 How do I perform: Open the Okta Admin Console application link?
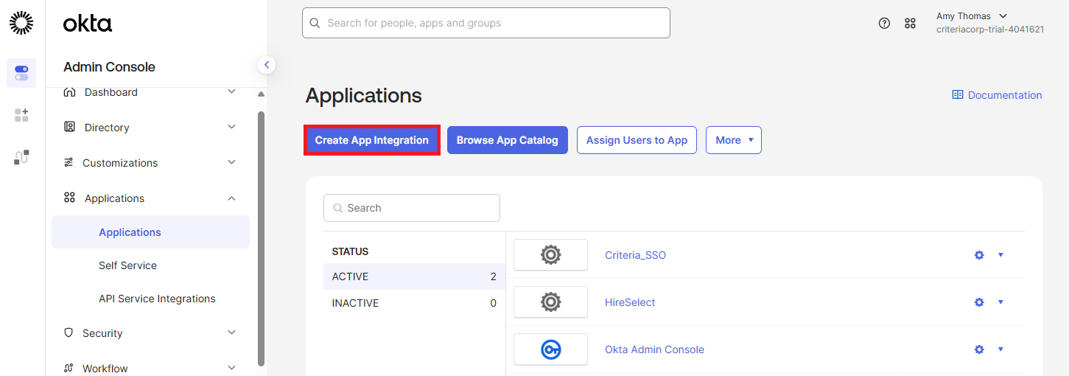(x=654, y=349)
